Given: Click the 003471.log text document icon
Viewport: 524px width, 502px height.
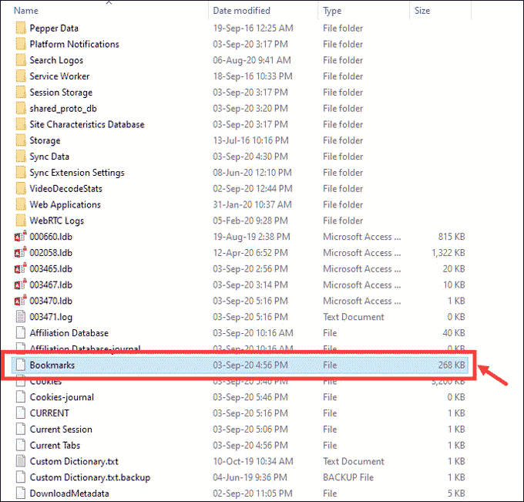Looking at the screenshot, I should pyautogui.click(x=21, y=316).
